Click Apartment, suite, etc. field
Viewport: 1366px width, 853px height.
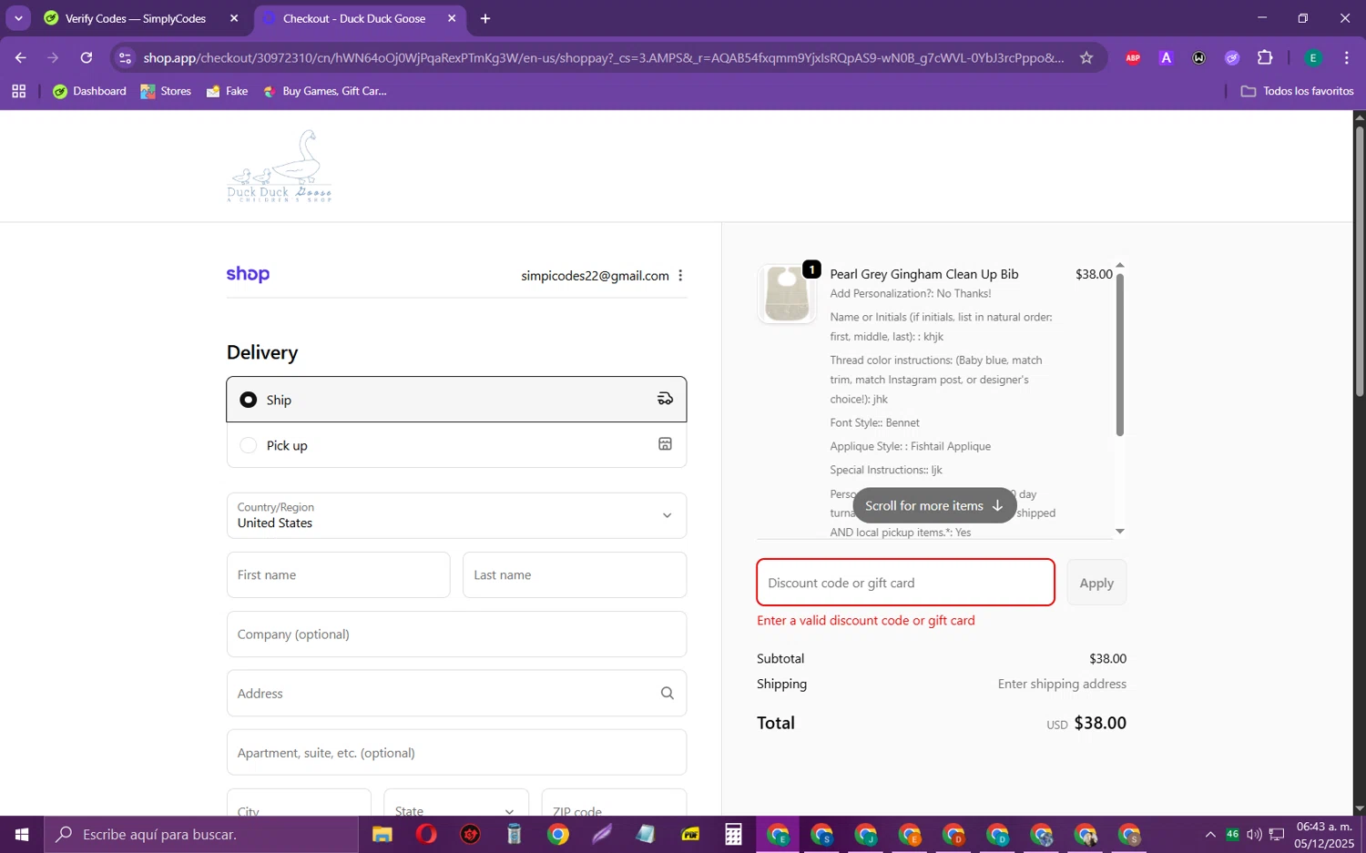pos(456,752)
